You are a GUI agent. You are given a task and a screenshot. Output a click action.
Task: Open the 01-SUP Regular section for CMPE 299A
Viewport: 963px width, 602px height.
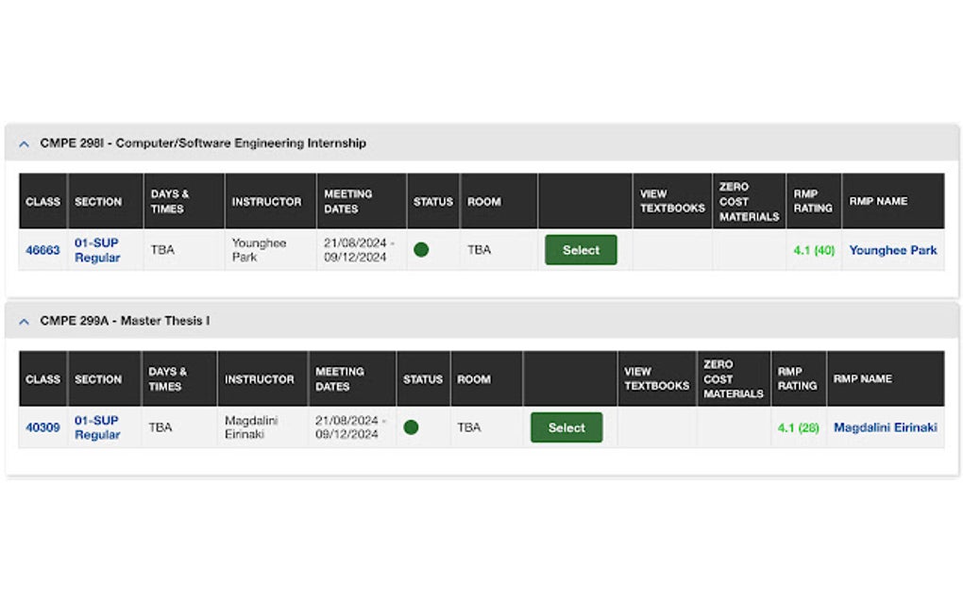94,427
